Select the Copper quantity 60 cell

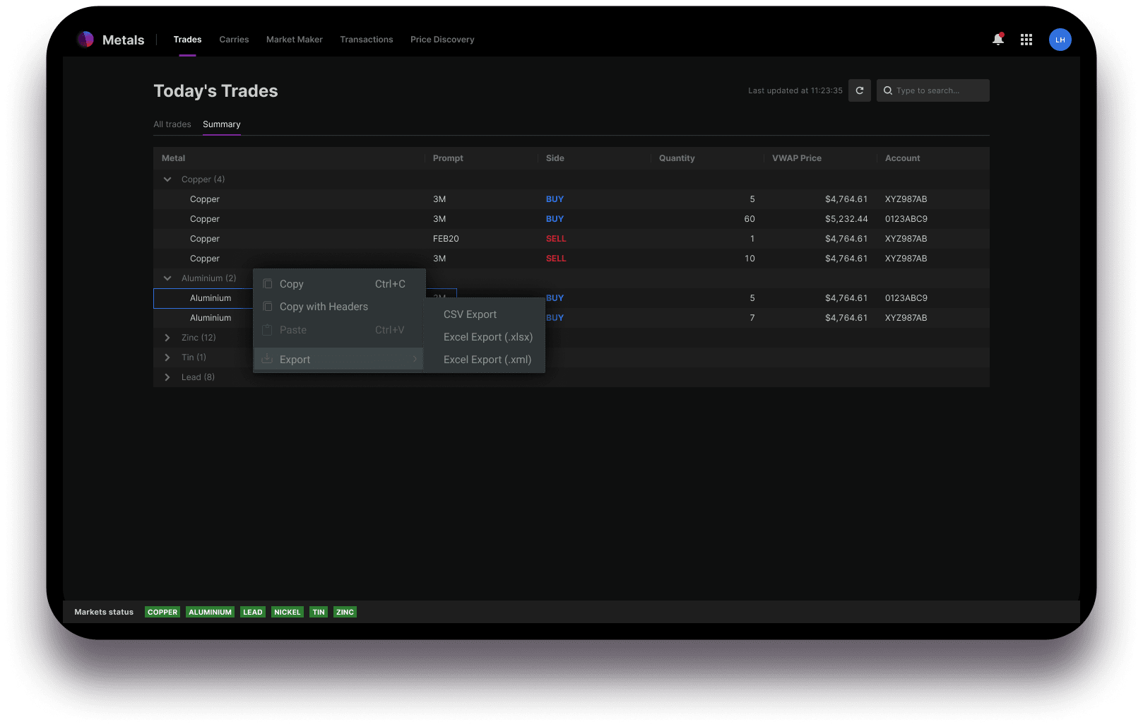tap(707, 219)
